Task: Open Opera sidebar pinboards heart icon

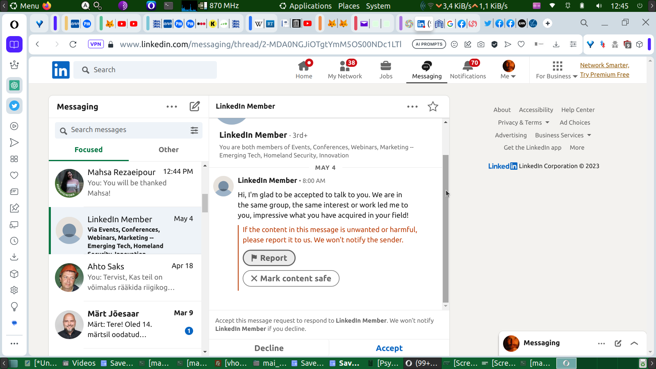Action: [x=14, y=175]
